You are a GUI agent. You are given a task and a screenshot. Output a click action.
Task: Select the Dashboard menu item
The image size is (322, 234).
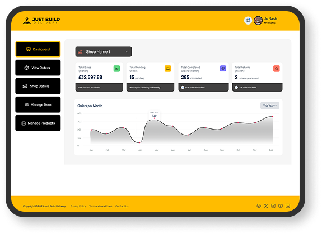click(38, 49)
